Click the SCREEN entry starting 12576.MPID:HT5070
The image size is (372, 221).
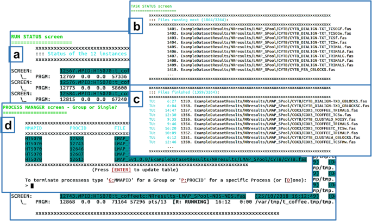tap(94, 82)
